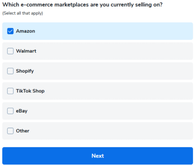Click the 'Select all that apply' hint
This screenshot has width=195, height=166.
[23, 13]
